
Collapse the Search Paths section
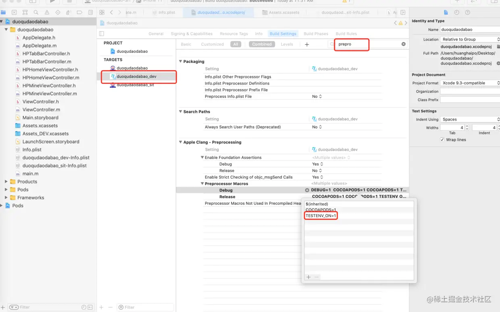pos(181,112)
